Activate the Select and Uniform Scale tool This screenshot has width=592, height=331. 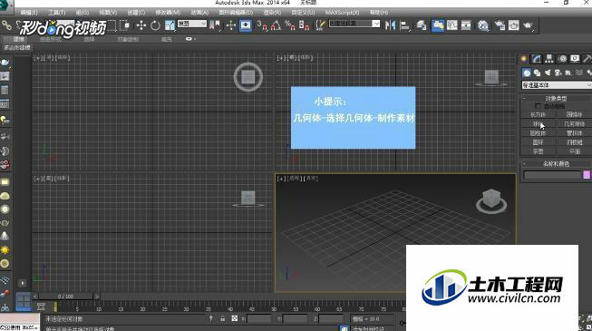tap(170, 25)
